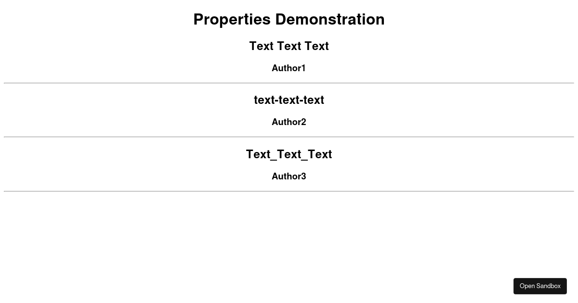The image size is (578, 303).
Task: Click the "Properties Demonstration" page title
Action: coord(289,19)
